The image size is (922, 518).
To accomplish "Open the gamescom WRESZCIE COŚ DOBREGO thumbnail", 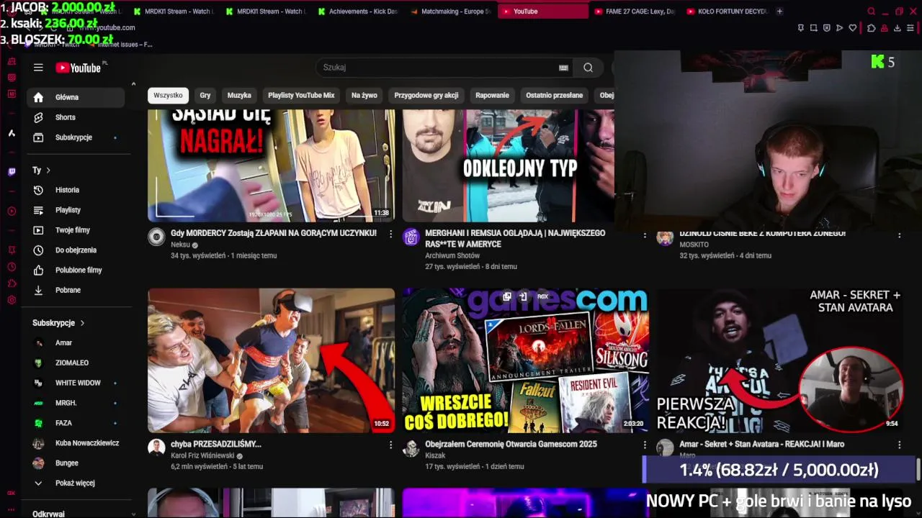I will tap(525, 360).
